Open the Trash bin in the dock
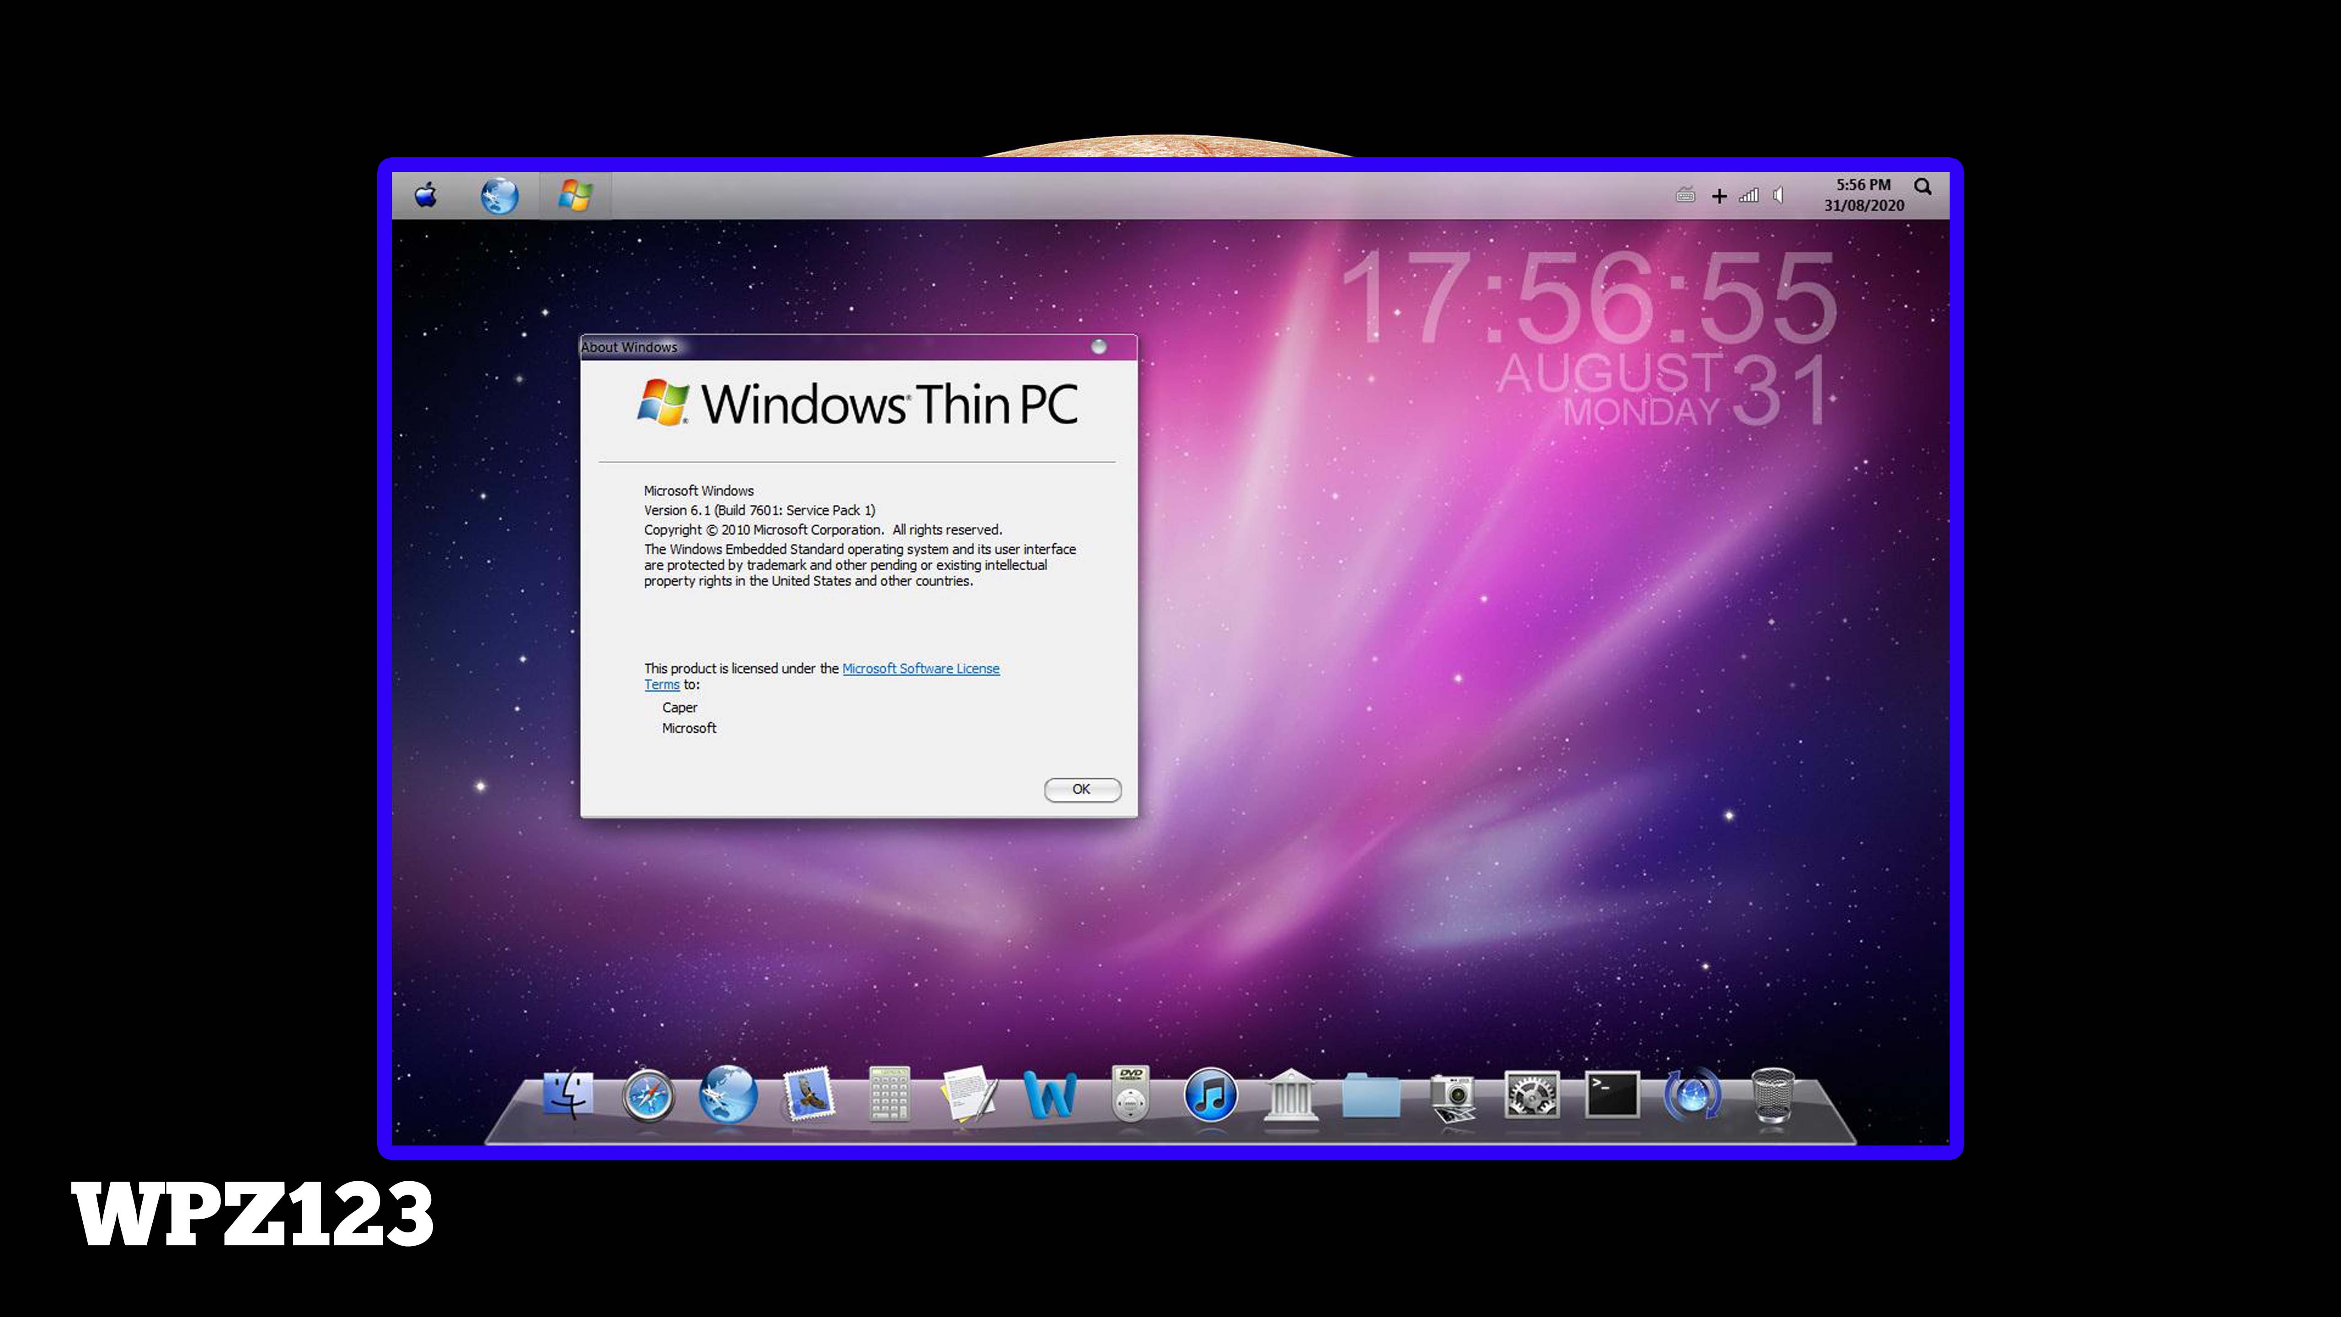This screenshot has width=2341, height=1317. click(1772, 1094)
